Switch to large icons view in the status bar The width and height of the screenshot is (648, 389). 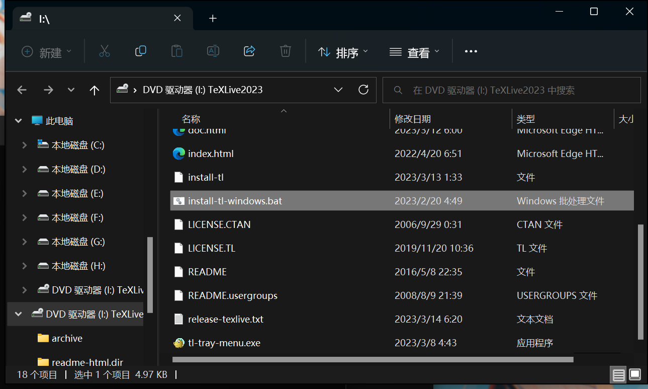(x=635, y=375)
